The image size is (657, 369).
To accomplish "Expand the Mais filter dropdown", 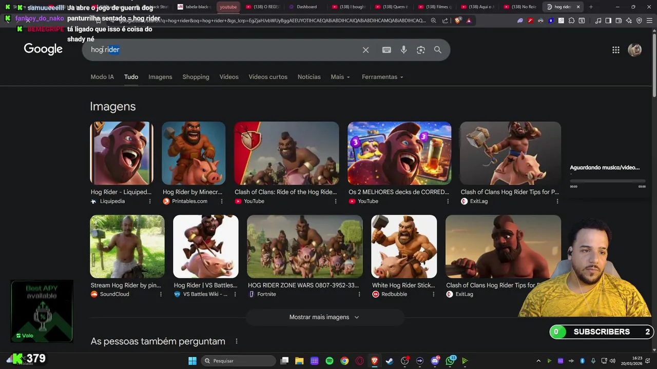I will pyautogui.click(x=340, y=77).
